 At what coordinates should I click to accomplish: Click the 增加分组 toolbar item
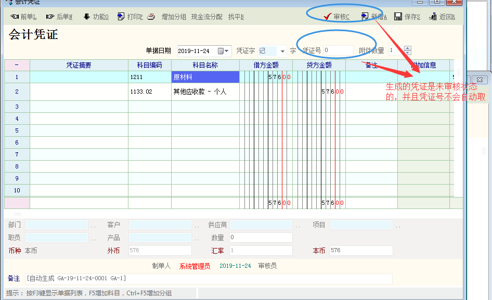174,17
